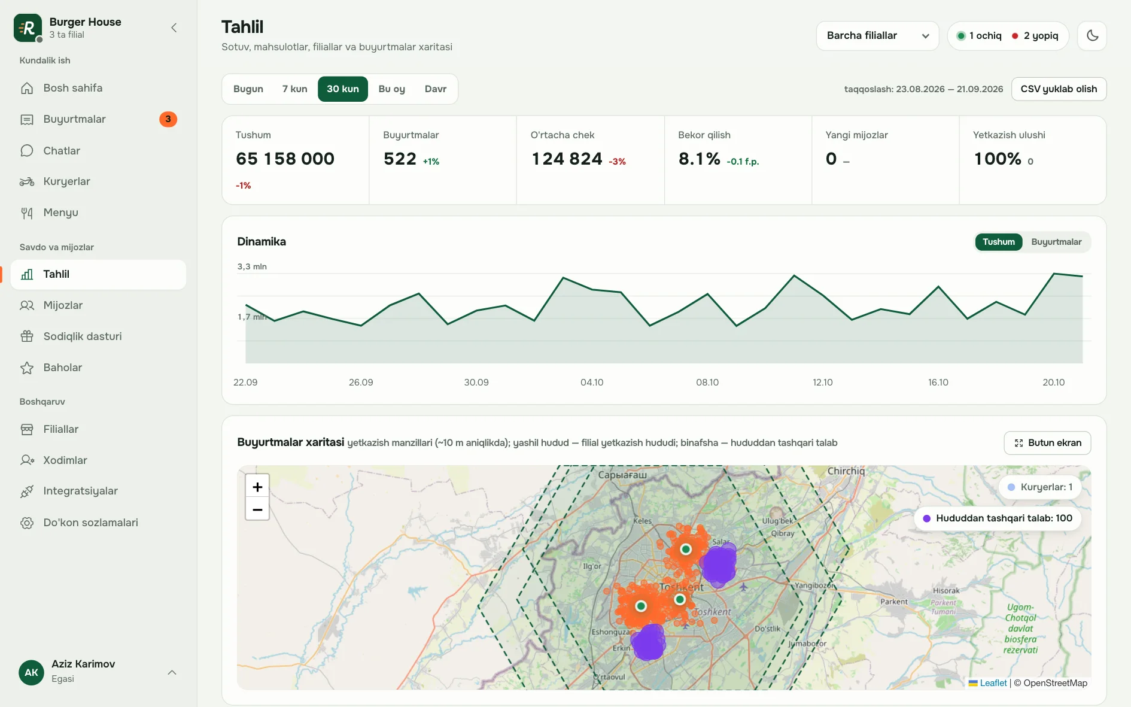
Task: Collapse the sidebar with chevron
Action: pos(174,28)
